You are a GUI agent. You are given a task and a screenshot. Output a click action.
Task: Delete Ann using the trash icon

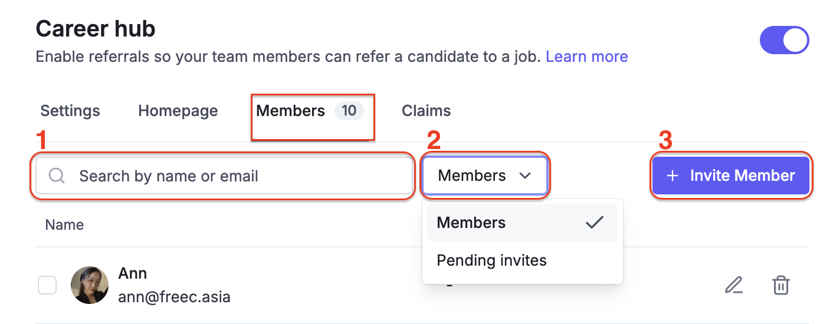780,285
